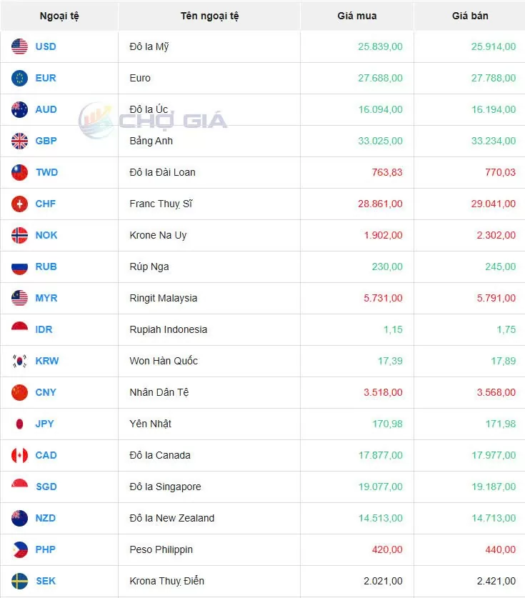Screen dimensions: 525x598
Task: Click the 'Ngoại tệ' column header
Action: pyautogui.click(x=59, y=16)
